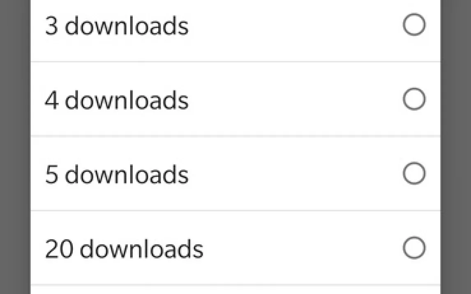This screenshot has height=294, width=471.
Task: Click the number 3 in first option
Action: point(51,26)
